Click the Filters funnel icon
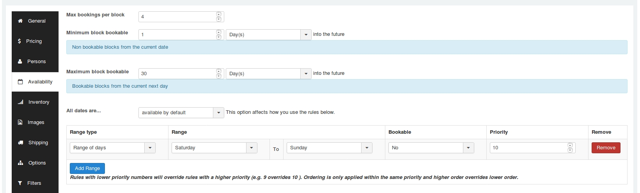The width and height of the screenshot is (640, 193). pos(20,183)
